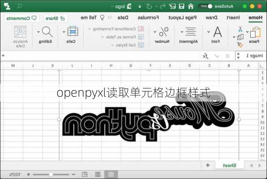
Task: Expand the Alignment group dropdown arrow
Action: click(182, 32)
